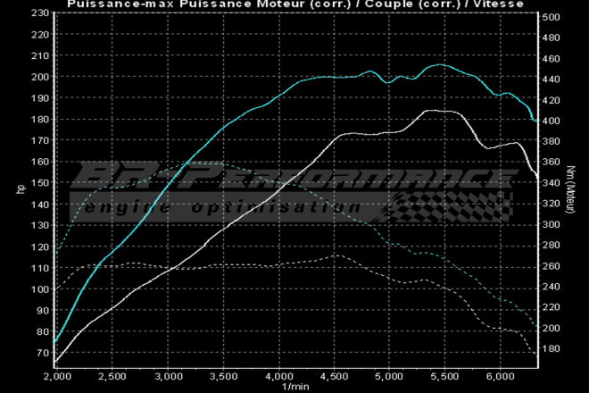Click the '1/min' x-axis unit label
The image size is (589, 393).
point(294,387)
